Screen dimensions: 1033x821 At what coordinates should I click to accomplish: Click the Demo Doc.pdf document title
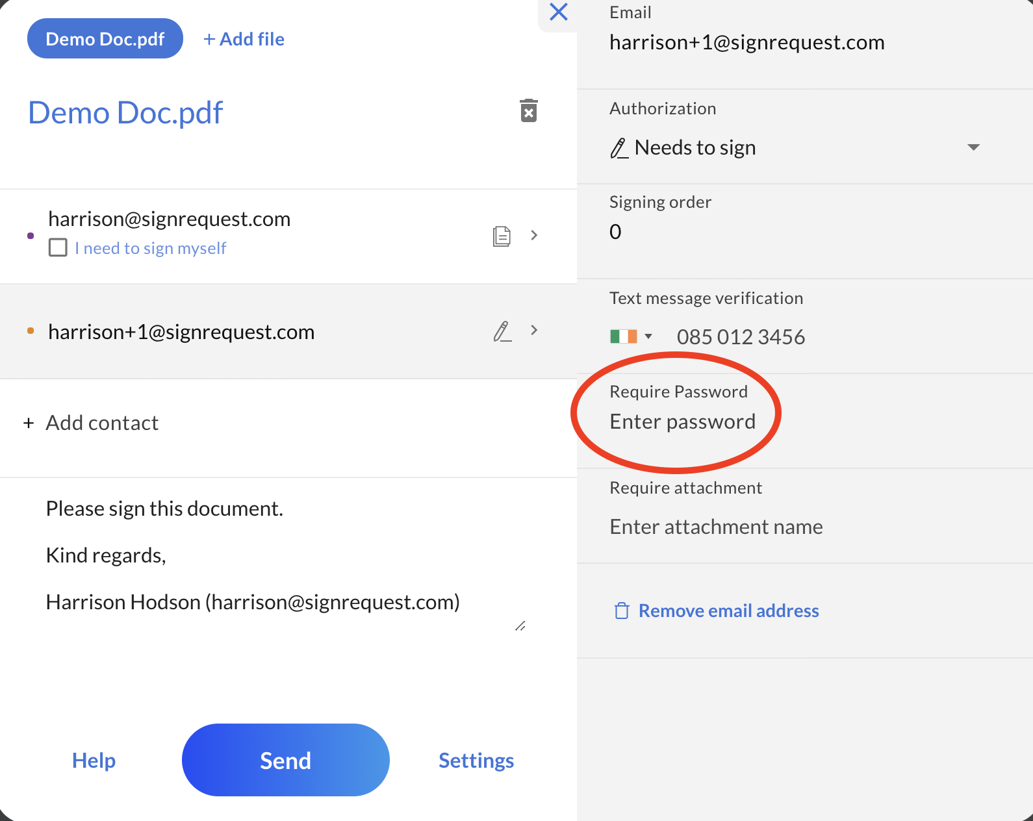coord(125,112)
